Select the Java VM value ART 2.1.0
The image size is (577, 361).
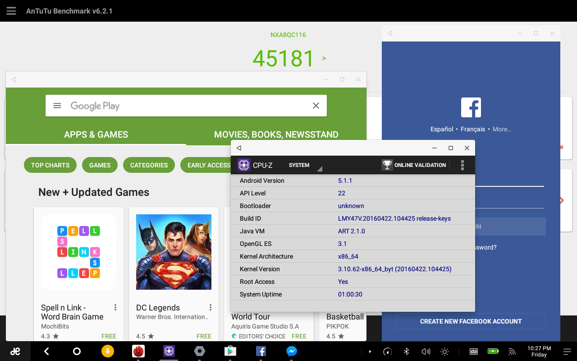click(351, 231)
